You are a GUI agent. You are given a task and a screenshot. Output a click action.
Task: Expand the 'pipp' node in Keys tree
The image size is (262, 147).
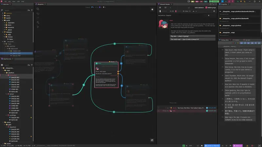tap(5, 35)
